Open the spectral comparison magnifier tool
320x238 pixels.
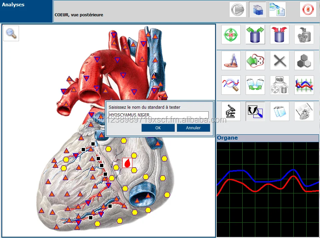(231, 85)
